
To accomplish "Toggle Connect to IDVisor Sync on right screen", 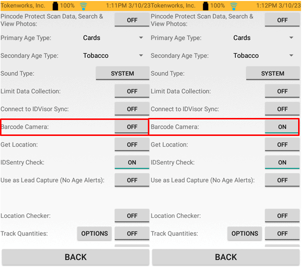I will 282,109.
